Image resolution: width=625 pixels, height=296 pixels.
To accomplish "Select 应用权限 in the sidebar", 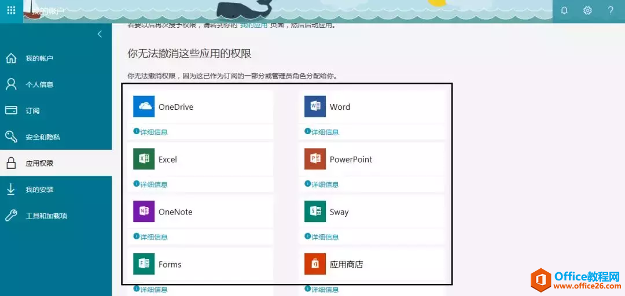I will pos(39,164).
